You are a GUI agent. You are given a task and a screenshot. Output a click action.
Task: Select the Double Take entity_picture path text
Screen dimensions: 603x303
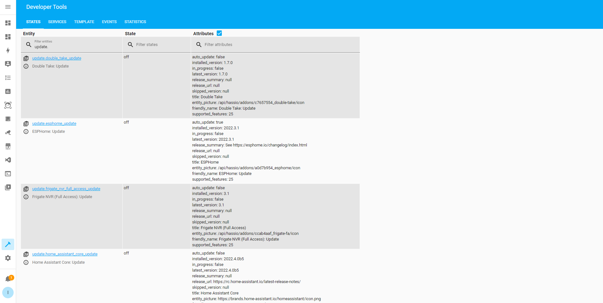(248, 103)
